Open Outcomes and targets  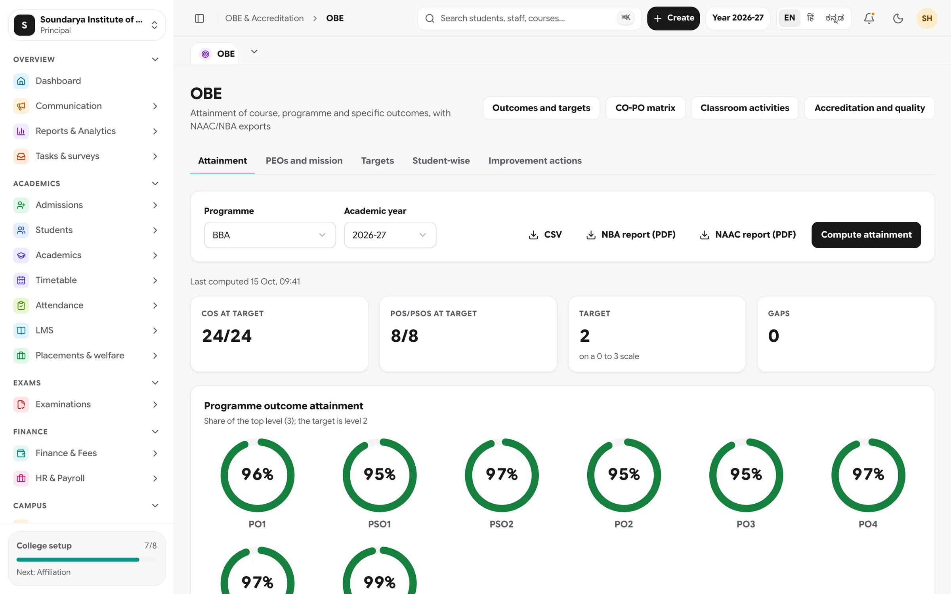pyautogui.click(x=541, y=108)
